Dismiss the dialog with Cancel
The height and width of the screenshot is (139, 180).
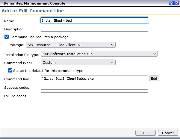pyautogui.click(x=168, y=133)
